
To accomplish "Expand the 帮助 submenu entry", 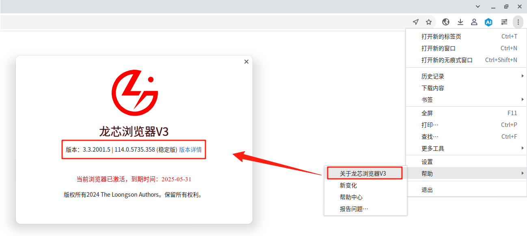I will click(467, 174).
